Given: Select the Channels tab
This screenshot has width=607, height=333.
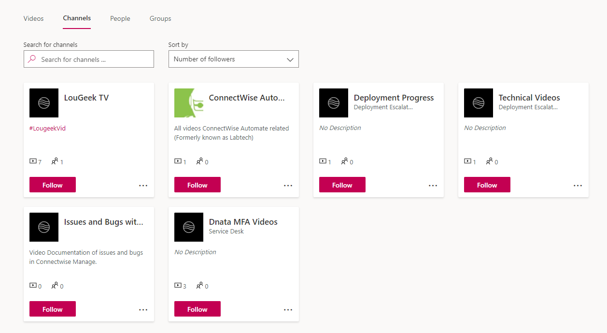Looking at the screenshot, I should pos(77,18).
